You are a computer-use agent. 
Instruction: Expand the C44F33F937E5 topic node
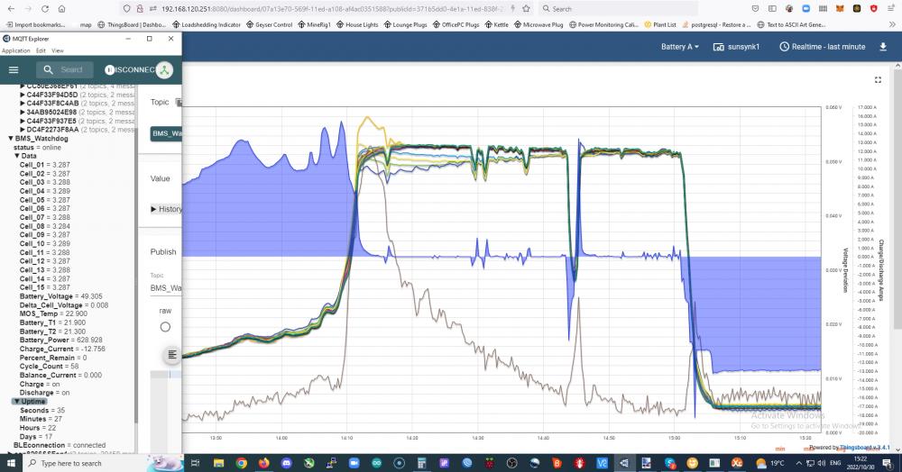point(23,122)
